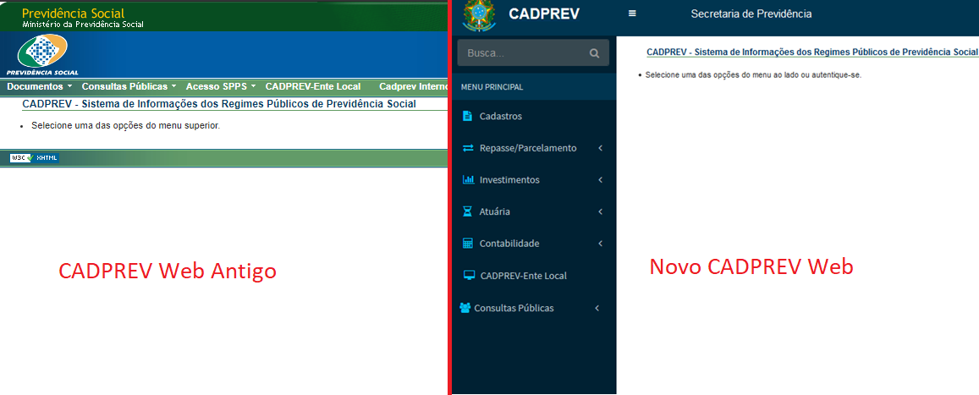Expand the Investimentos chevron
This screenshot has width=979, height=395.
point(600,180)
